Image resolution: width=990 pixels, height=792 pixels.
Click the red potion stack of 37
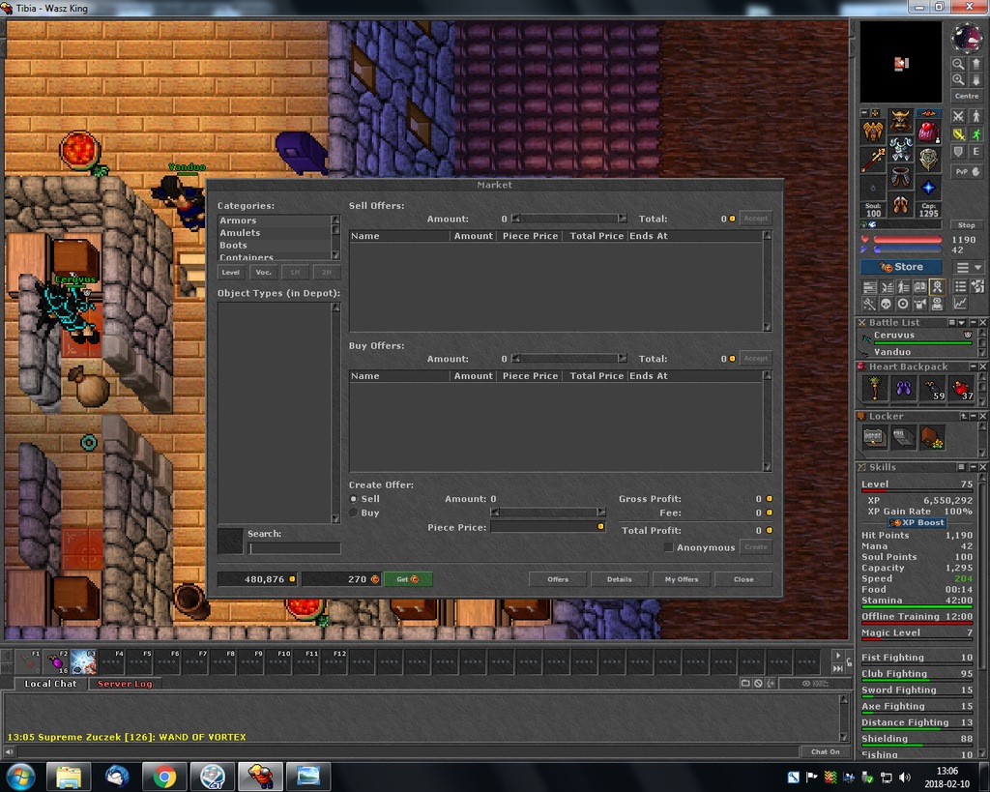(962, 389)
